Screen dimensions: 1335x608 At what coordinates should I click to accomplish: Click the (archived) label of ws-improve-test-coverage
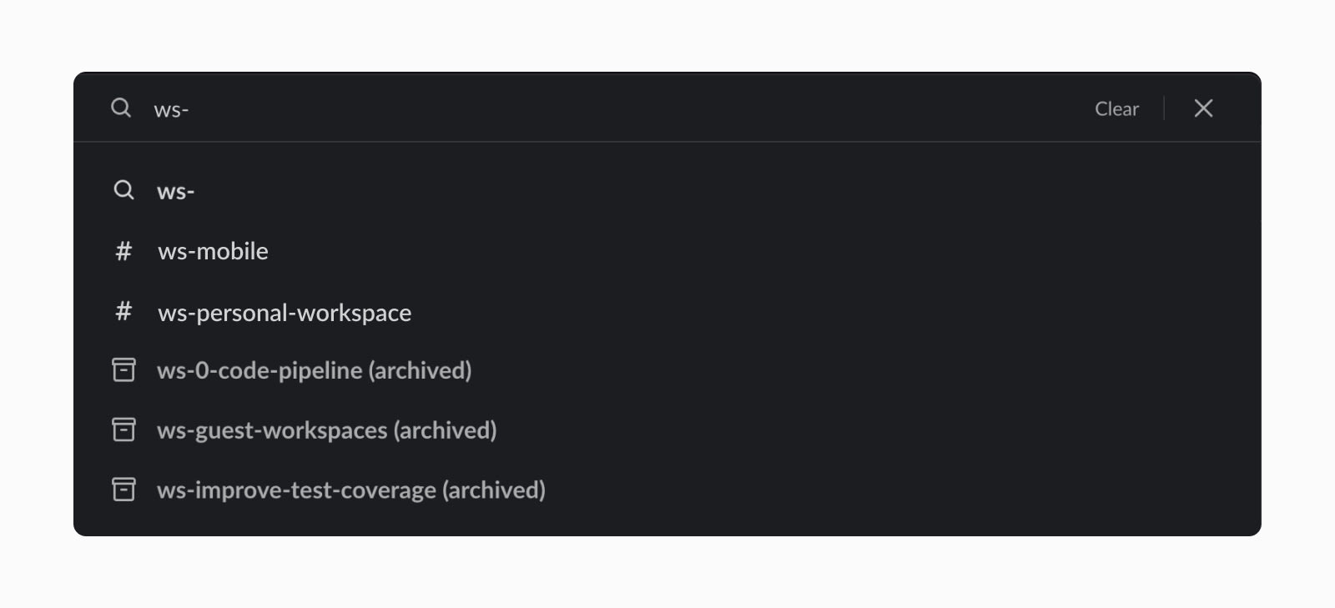(494, 490)
